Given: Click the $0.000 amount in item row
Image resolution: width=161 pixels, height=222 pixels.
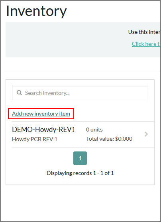Looking at the screenshot, I should pos(124,139).
